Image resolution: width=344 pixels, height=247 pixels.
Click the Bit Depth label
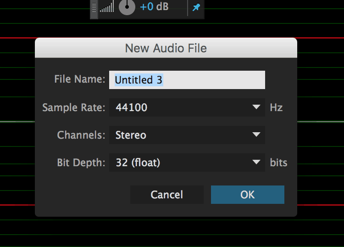pos(81,163)
